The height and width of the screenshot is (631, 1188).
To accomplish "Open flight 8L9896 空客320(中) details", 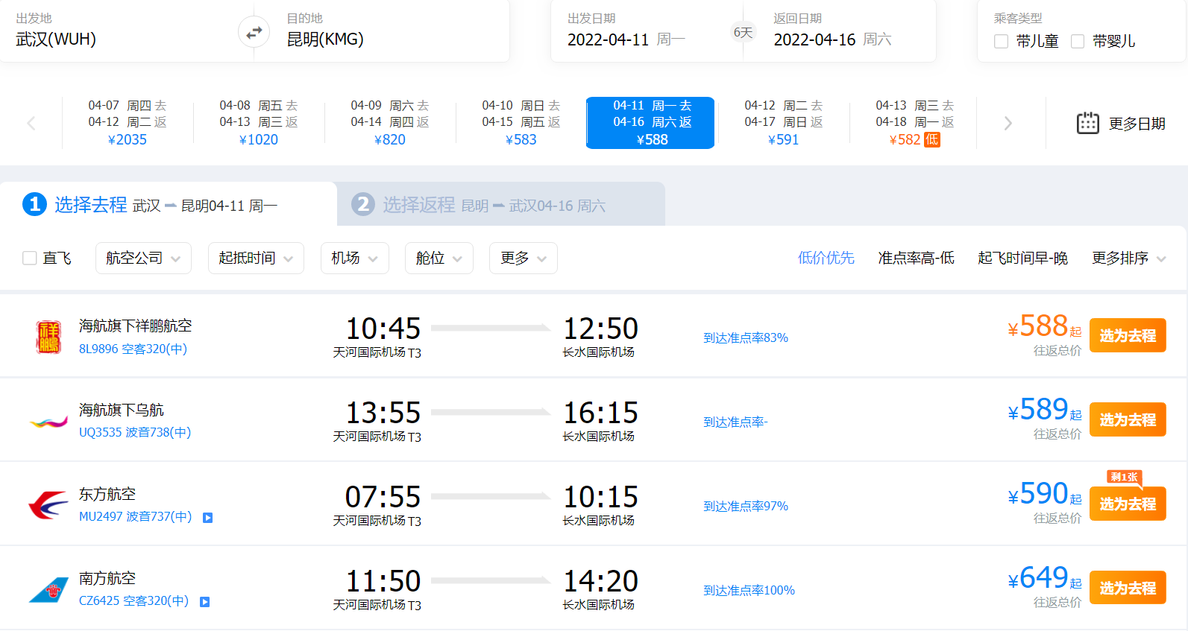I will point(133,349).
